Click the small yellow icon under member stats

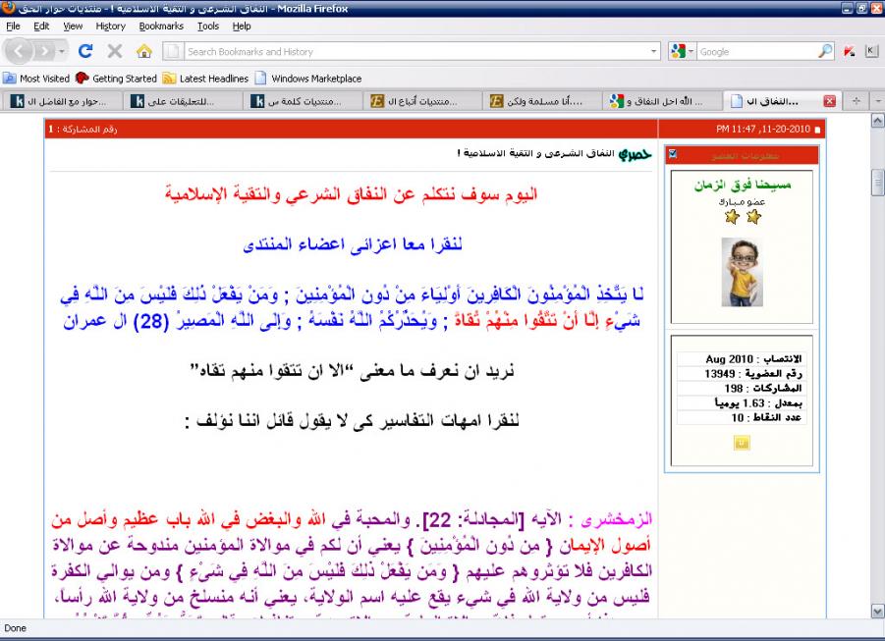pyautogui.click(x=740, y=444)
